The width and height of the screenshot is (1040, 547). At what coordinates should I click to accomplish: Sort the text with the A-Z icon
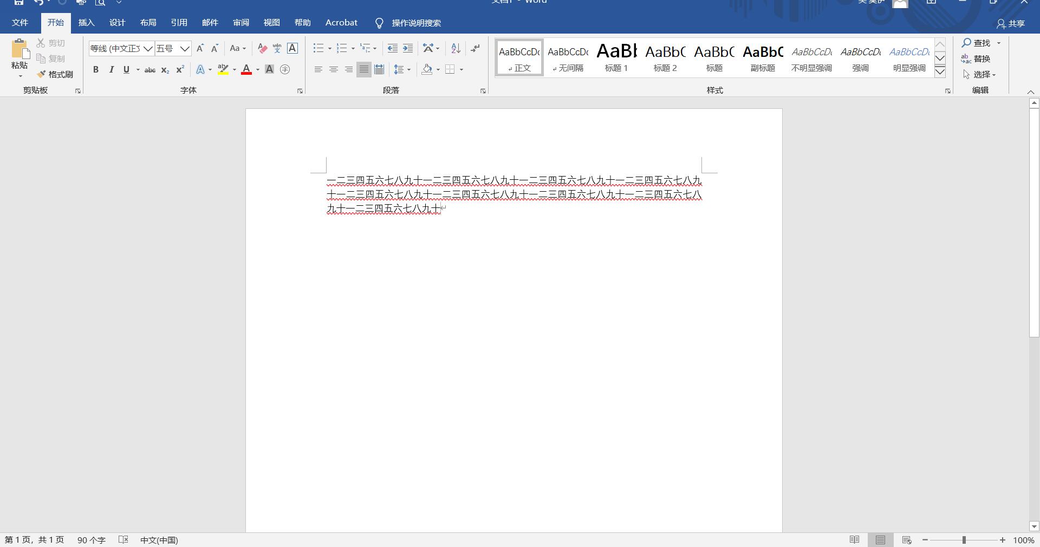[456, 48]
